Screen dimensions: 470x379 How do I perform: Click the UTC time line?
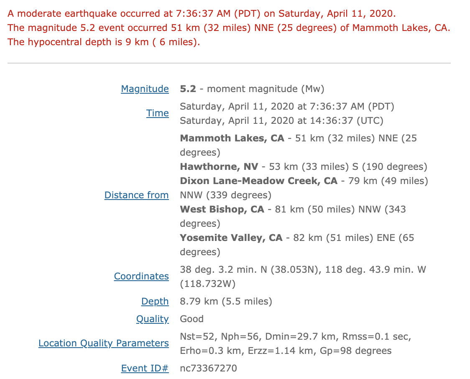coord(281,121)
